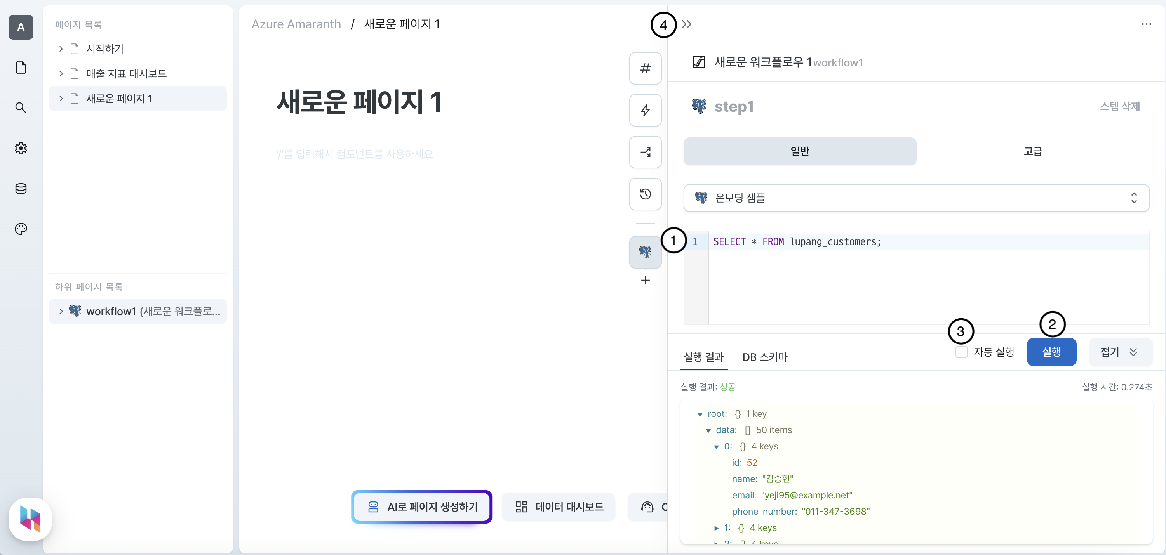Open the history clock tool button
Viewport: 1166px width, 555px height.
[646, 194]
